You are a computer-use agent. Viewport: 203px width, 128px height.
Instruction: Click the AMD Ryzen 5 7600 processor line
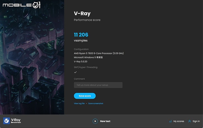pyautogui.click(x=99, y=53)
